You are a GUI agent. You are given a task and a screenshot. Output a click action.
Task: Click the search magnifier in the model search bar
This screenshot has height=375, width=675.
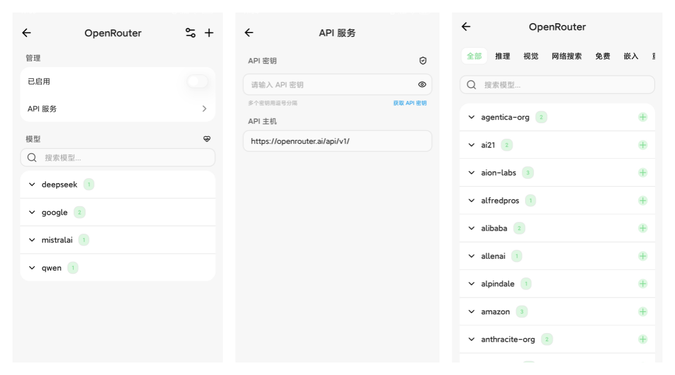point(32,157)
